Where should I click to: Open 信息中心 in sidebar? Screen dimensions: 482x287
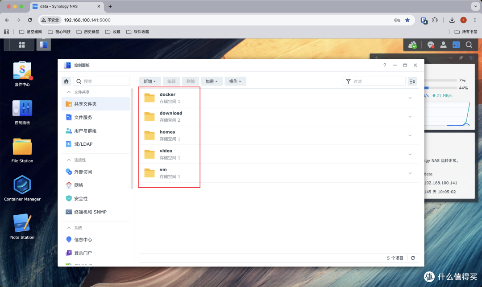[96, 240]
